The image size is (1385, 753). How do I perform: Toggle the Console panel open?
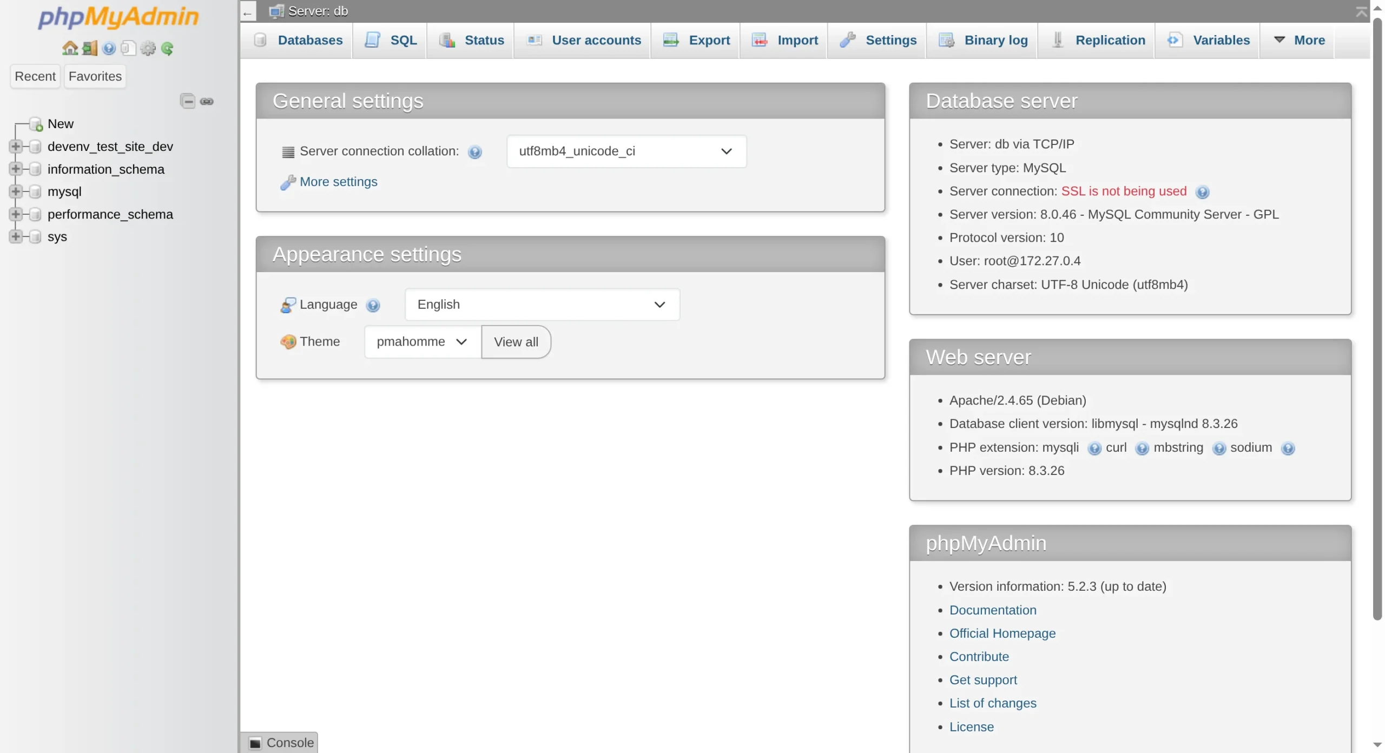click(279, 742)
